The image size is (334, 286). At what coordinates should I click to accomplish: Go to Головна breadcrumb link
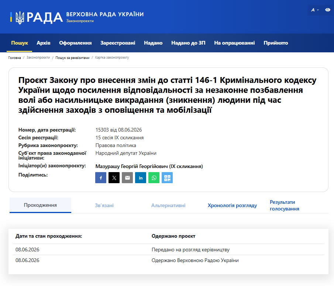[14, 57]
